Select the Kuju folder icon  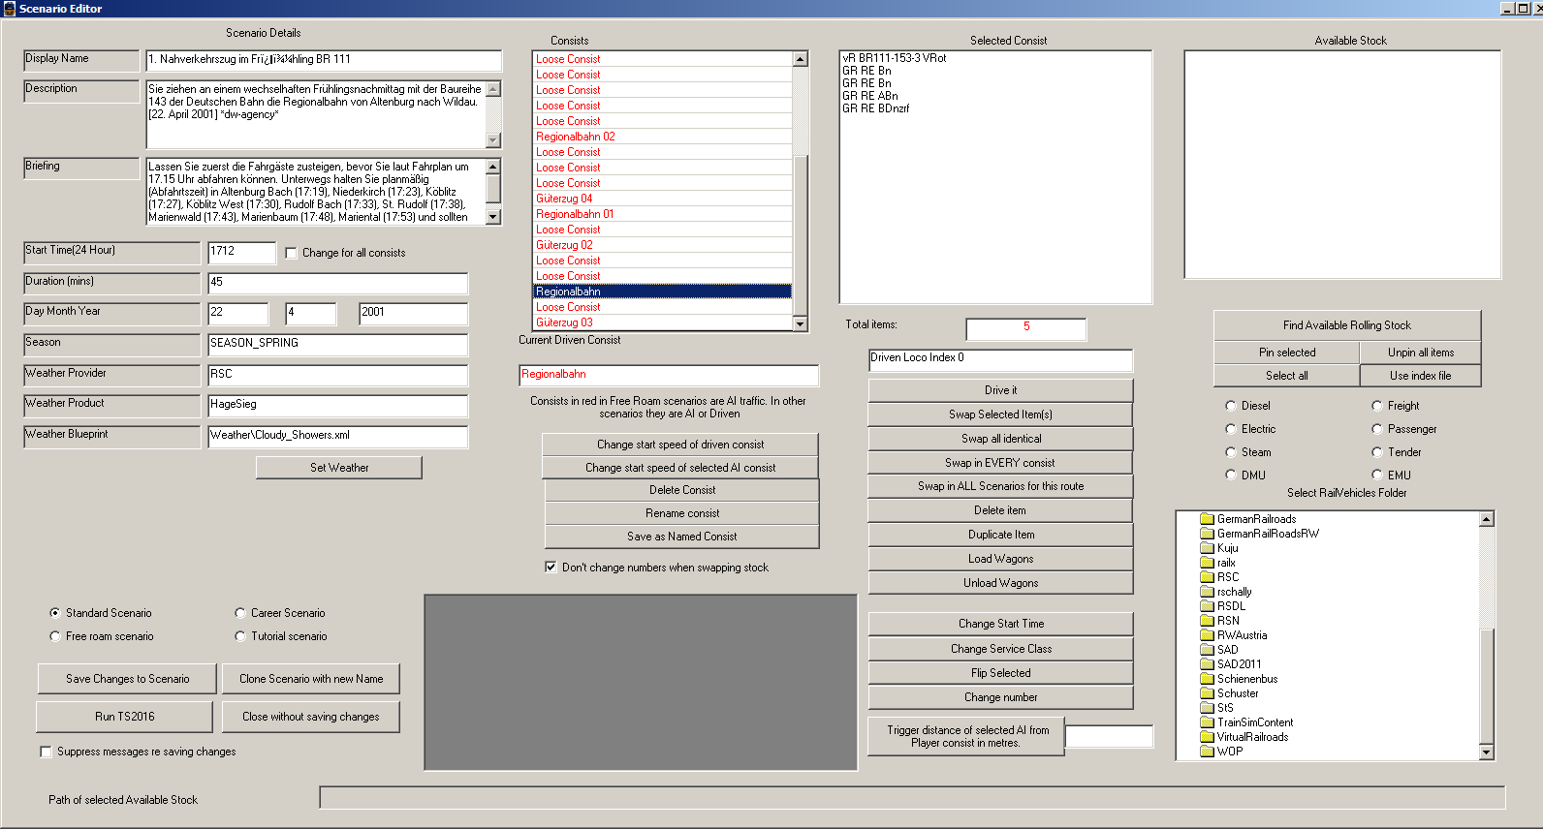click(1207, 548)
